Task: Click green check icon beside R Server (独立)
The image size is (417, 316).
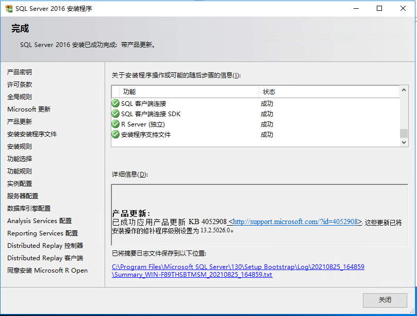Action: (x=115, y=124)
